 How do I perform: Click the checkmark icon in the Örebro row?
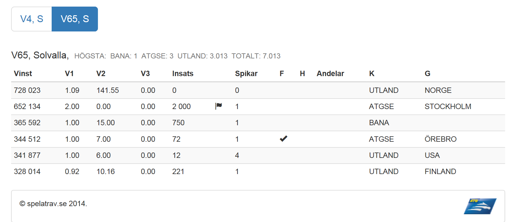[283, 138]
